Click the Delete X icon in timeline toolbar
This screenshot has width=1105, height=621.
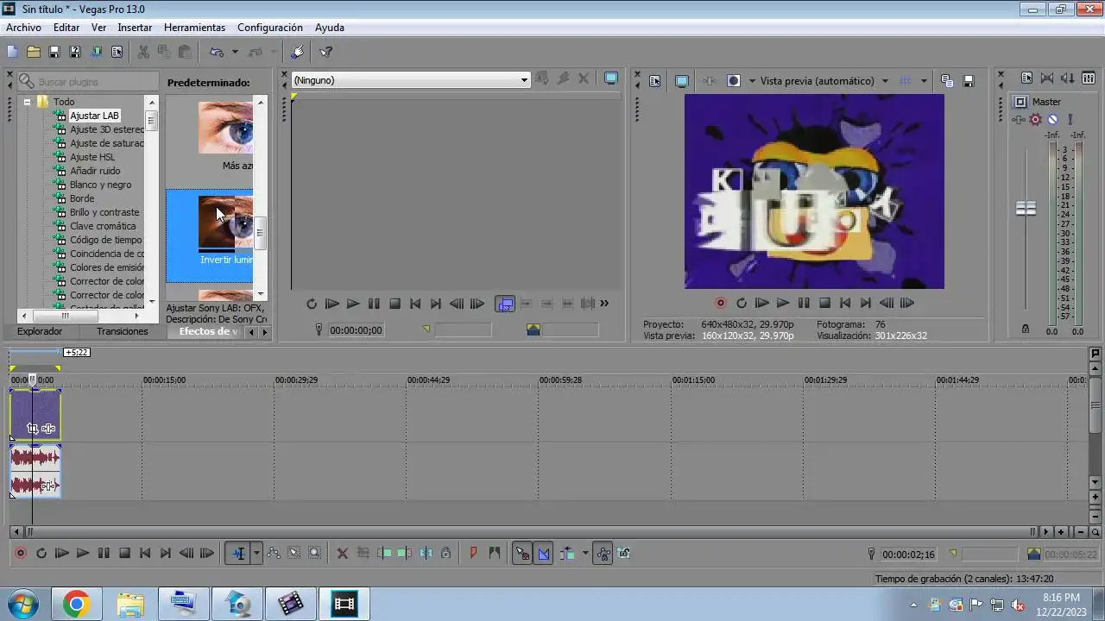(343, 554)
